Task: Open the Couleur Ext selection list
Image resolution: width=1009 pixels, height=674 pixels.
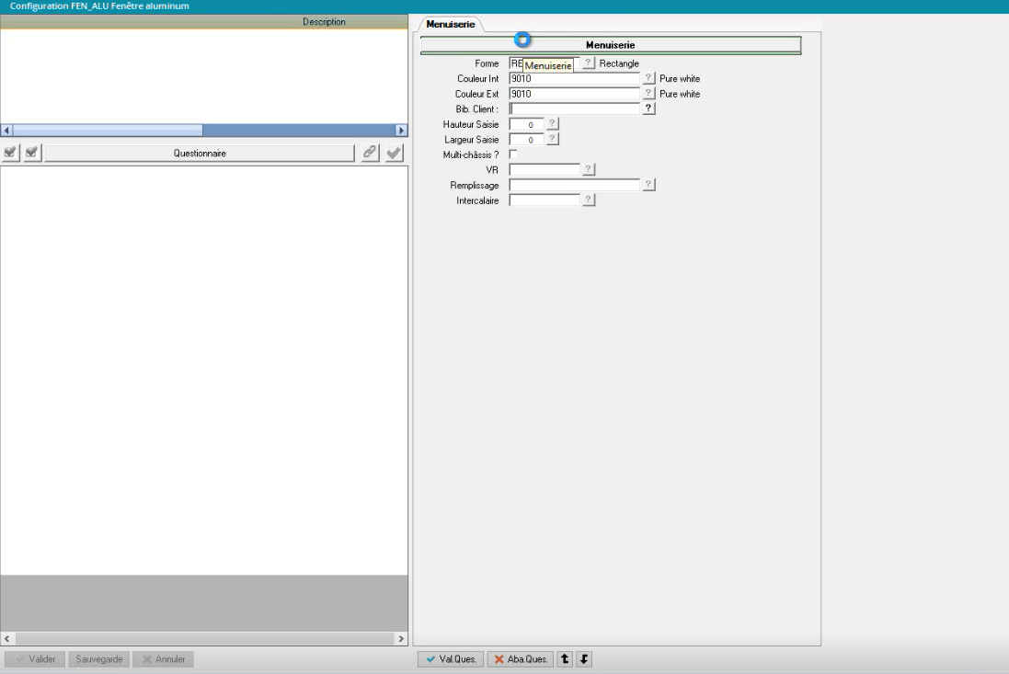Action: pyautogui.click(x=648, y=94)
